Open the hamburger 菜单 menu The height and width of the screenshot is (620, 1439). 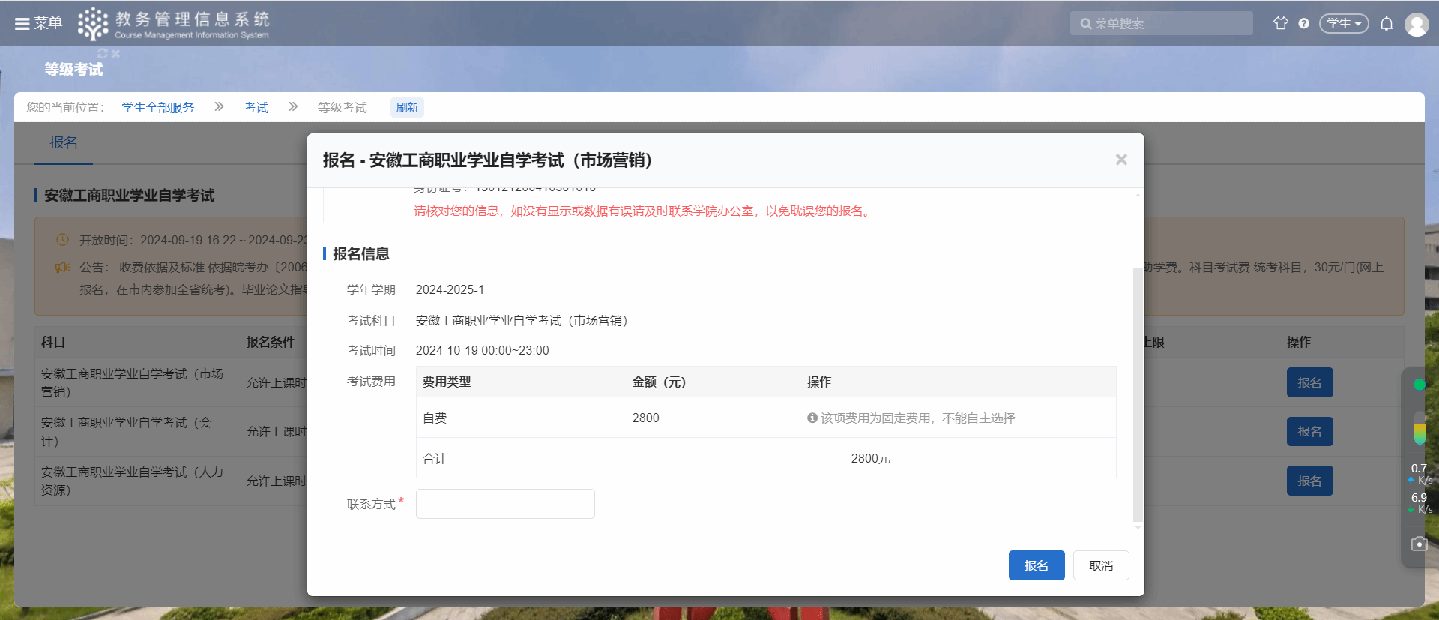tap(38, 23)
